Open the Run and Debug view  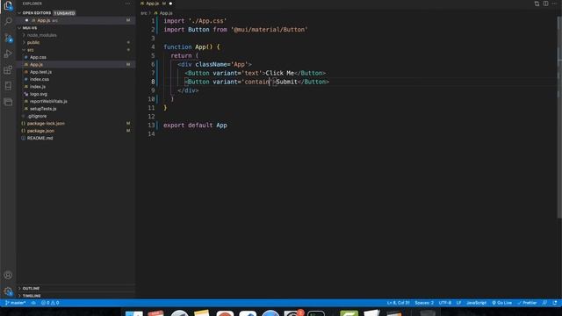pyautogui.click(x=8, y=54)
